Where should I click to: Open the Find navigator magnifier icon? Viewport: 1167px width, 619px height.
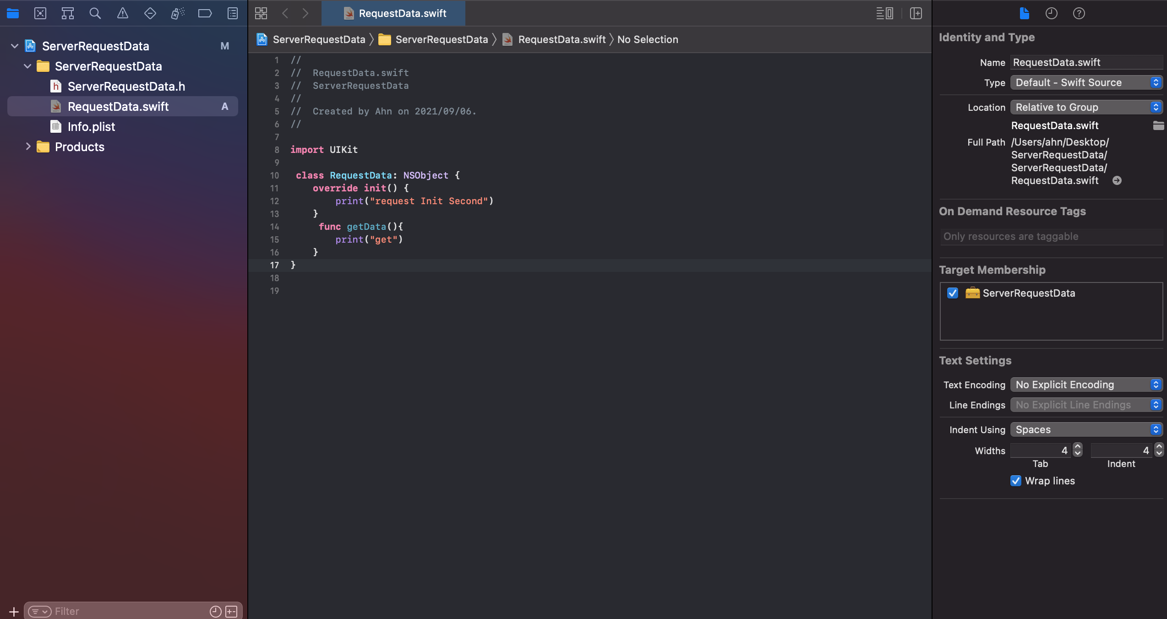click(95, 13)
